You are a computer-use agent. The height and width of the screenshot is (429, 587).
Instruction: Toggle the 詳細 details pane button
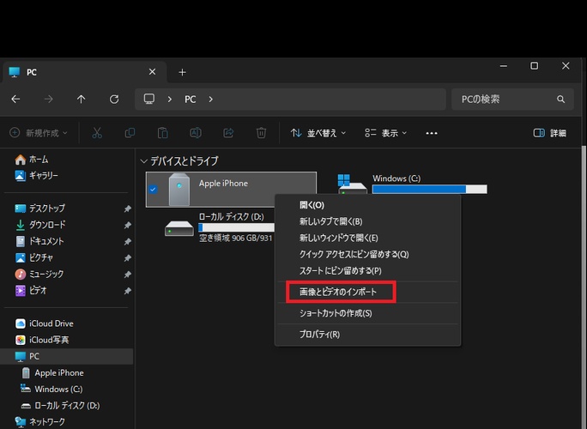point(549,133)
